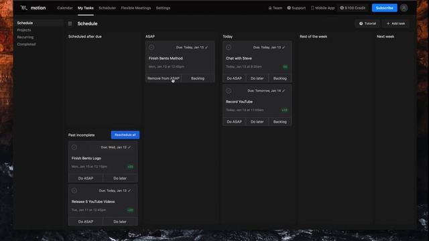The width and height of the screenshot is (429, 241).
Task: Click the Rest of the week column header
Action: 313,36
